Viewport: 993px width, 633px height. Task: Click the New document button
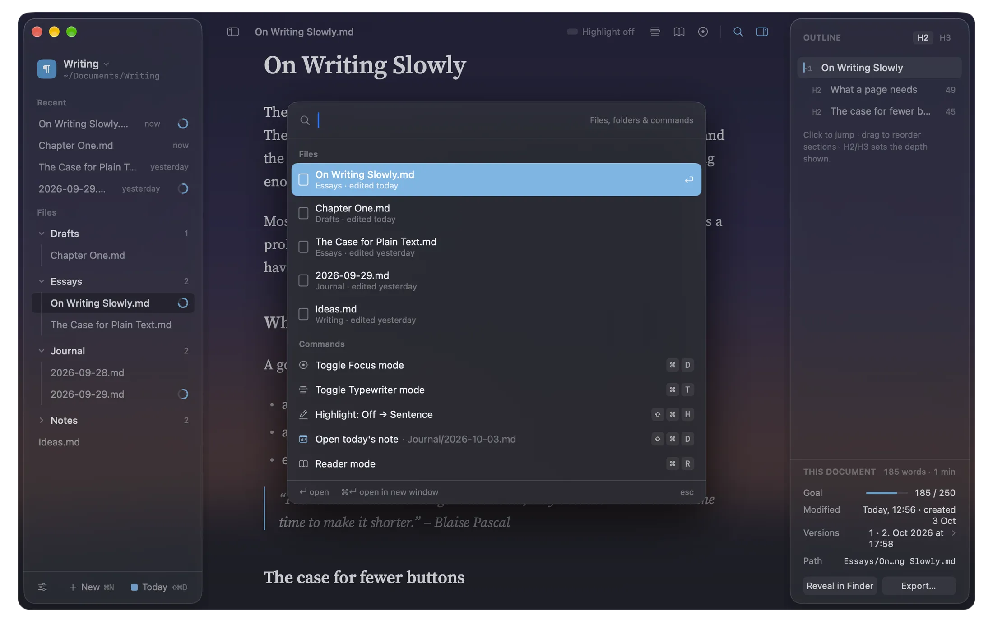click(x=91, y=587)
